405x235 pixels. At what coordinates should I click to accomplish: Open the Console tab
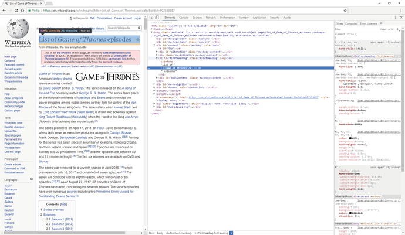(x=184, y=18)
